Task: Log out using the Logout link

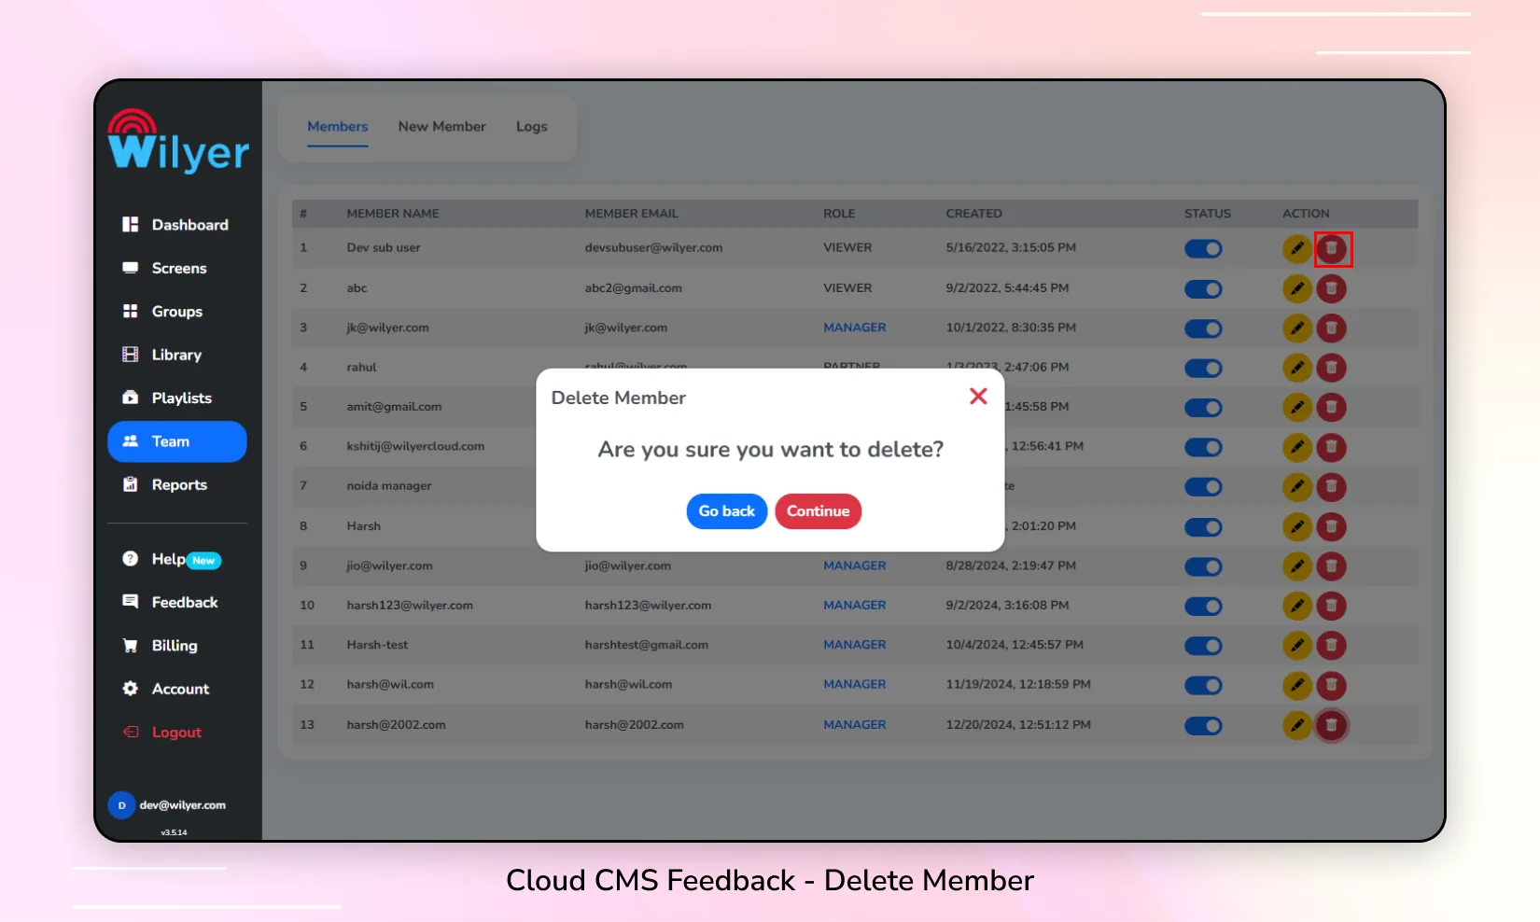Action: pos(177,733)
